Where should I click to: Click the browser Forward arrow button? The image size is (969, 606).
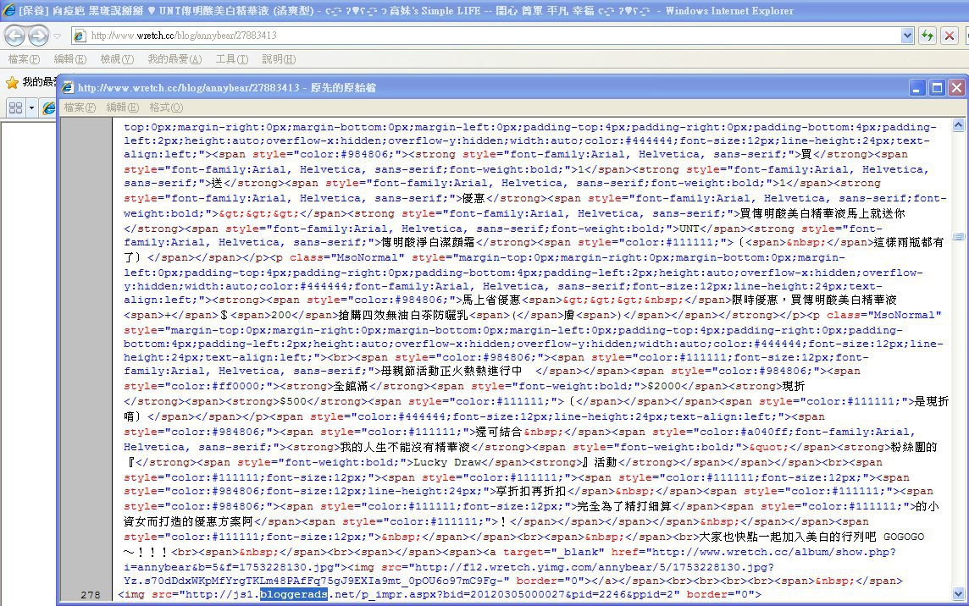38,36
